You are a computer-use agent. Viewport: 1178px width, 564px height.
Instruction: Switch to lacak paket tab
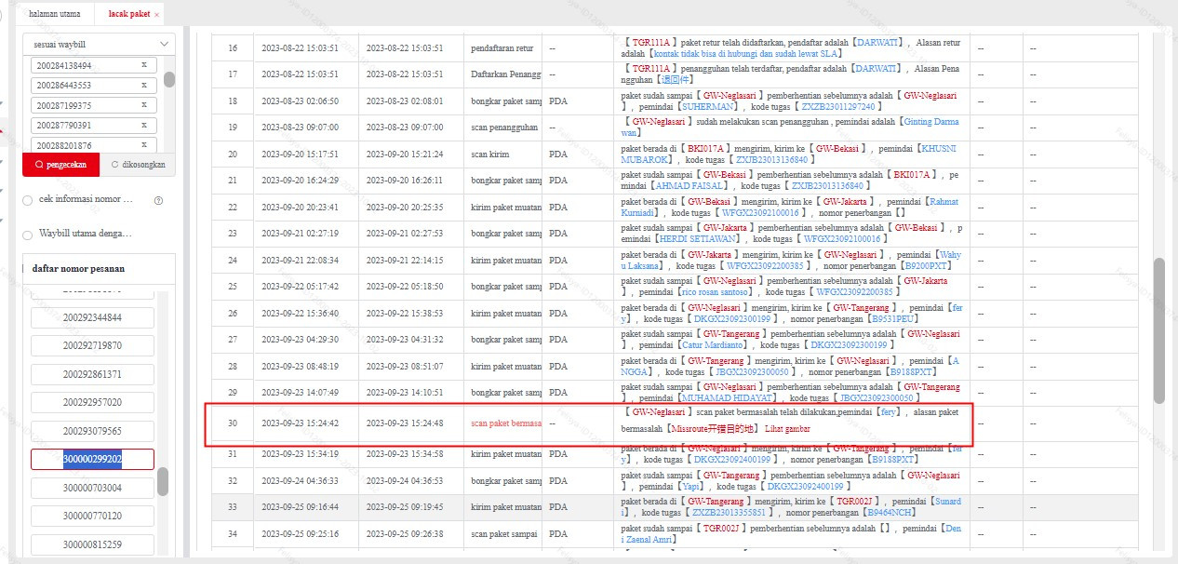(x=128, y=15)
